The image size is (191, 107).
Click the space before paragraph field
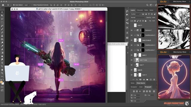[137, 101]
